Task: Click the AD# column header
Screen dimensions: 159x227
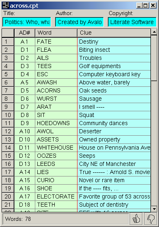Action: (25, 33)
